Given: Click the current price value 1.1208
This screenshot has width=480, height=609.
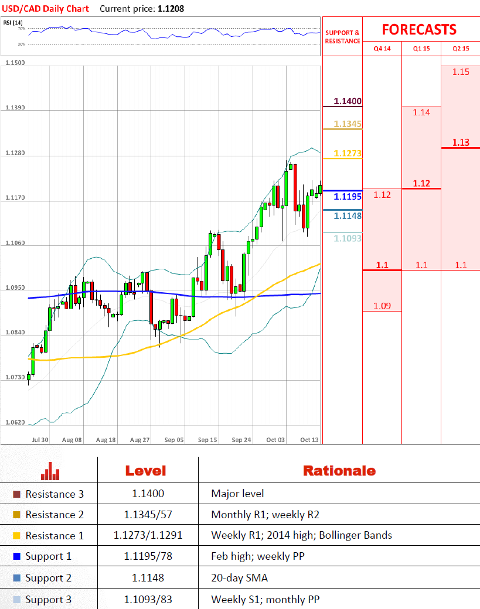Looking at the screenshot, I should click(x=171, y=9).
